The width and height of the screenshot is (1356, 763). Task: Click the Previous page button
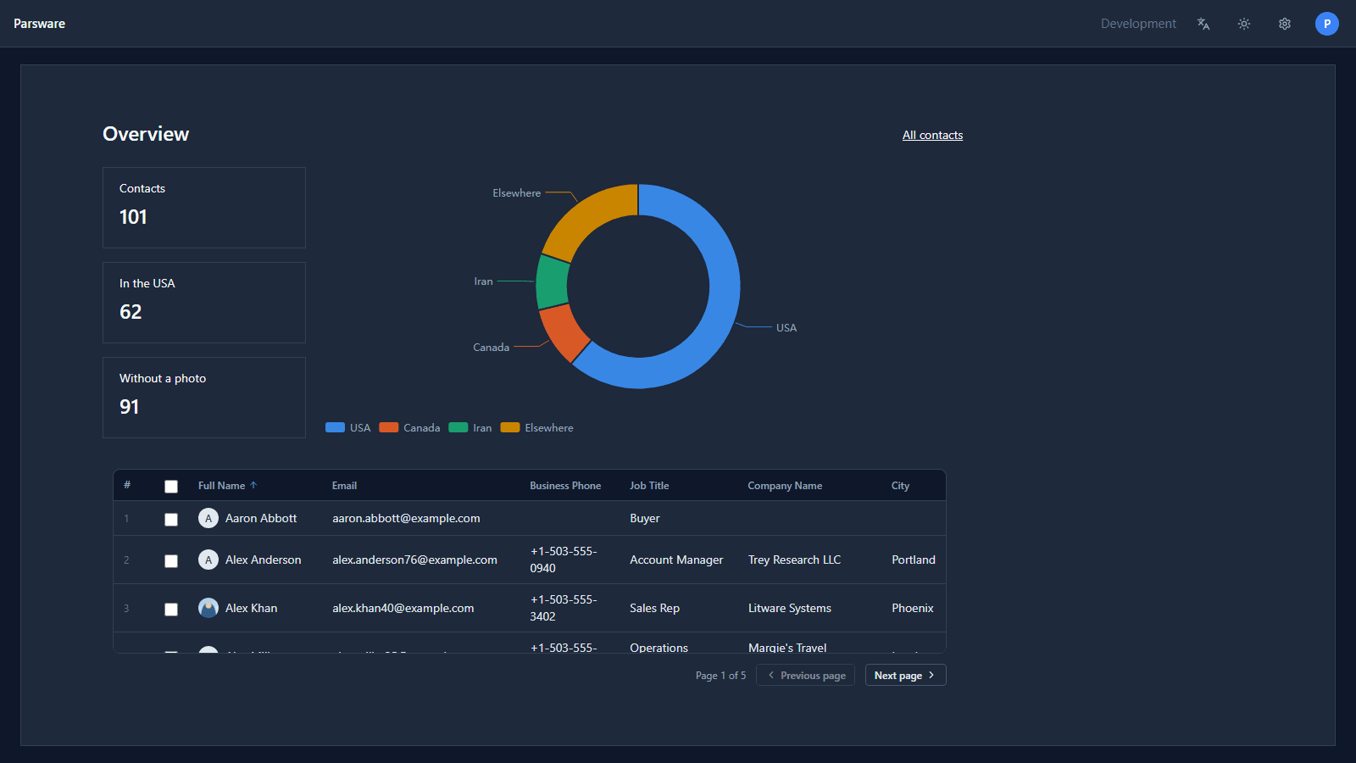[805, 676]
